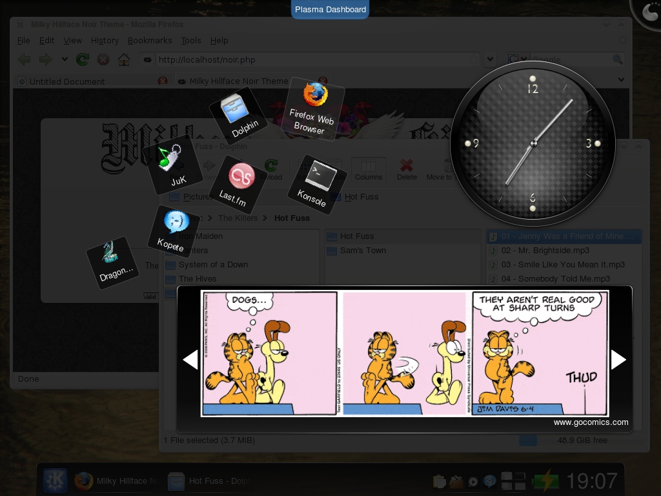Open the Firefox View menu
661x496 pixels.
[x=72, y=41]
